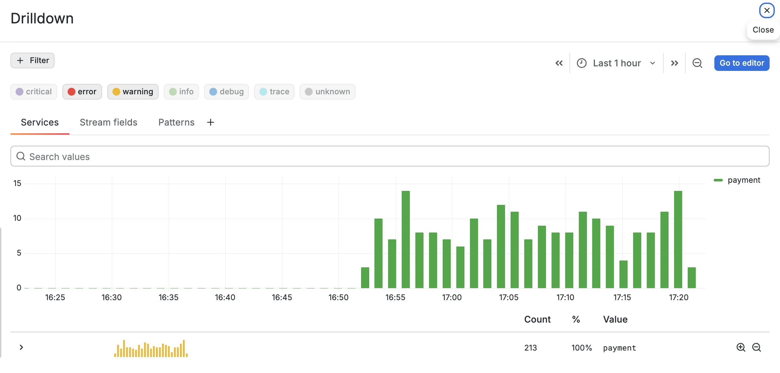Image resolution: width=780 pixels, height=373 pixels.
Task: Click the payment row sparkline
Action: point(151,349)
